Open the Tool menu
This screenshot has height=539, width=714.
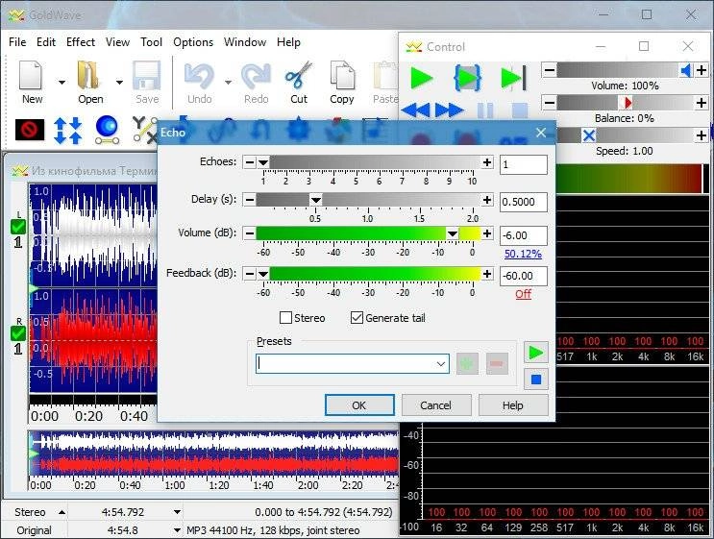151,42
